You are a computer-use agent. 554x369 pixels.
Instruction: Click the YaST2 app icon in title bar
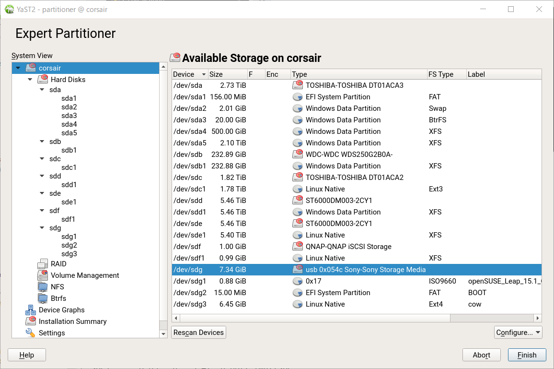[x=9, y=9]
